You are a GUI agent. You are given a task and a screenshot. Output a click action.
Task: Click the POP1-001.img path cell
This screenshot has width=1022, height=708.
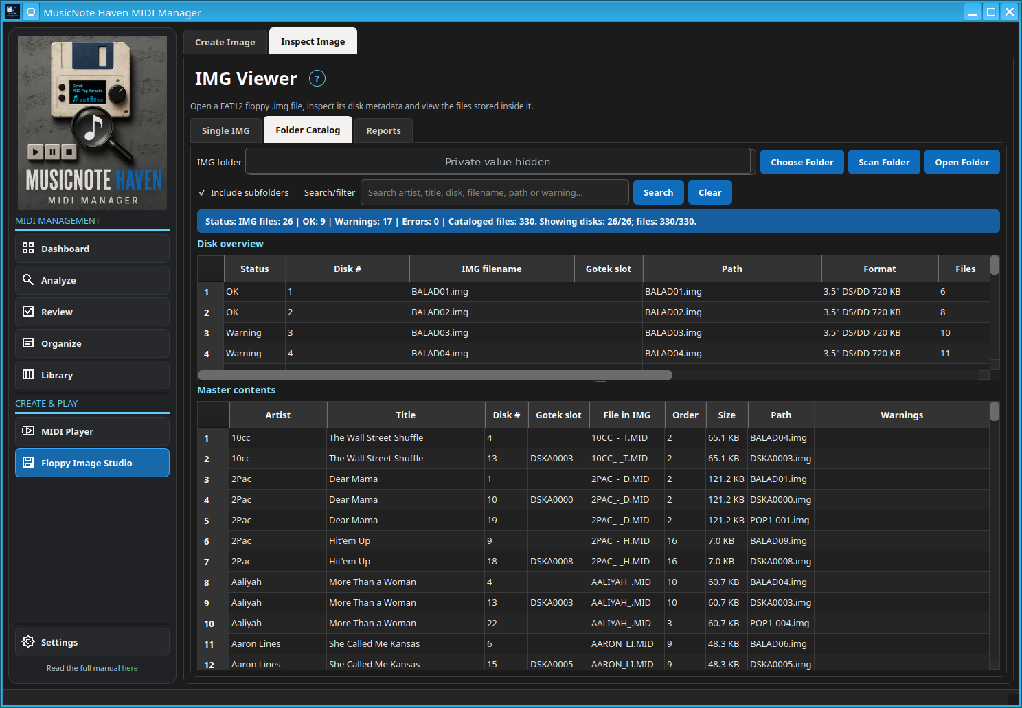pyautogui.click(x=781, y=520)
